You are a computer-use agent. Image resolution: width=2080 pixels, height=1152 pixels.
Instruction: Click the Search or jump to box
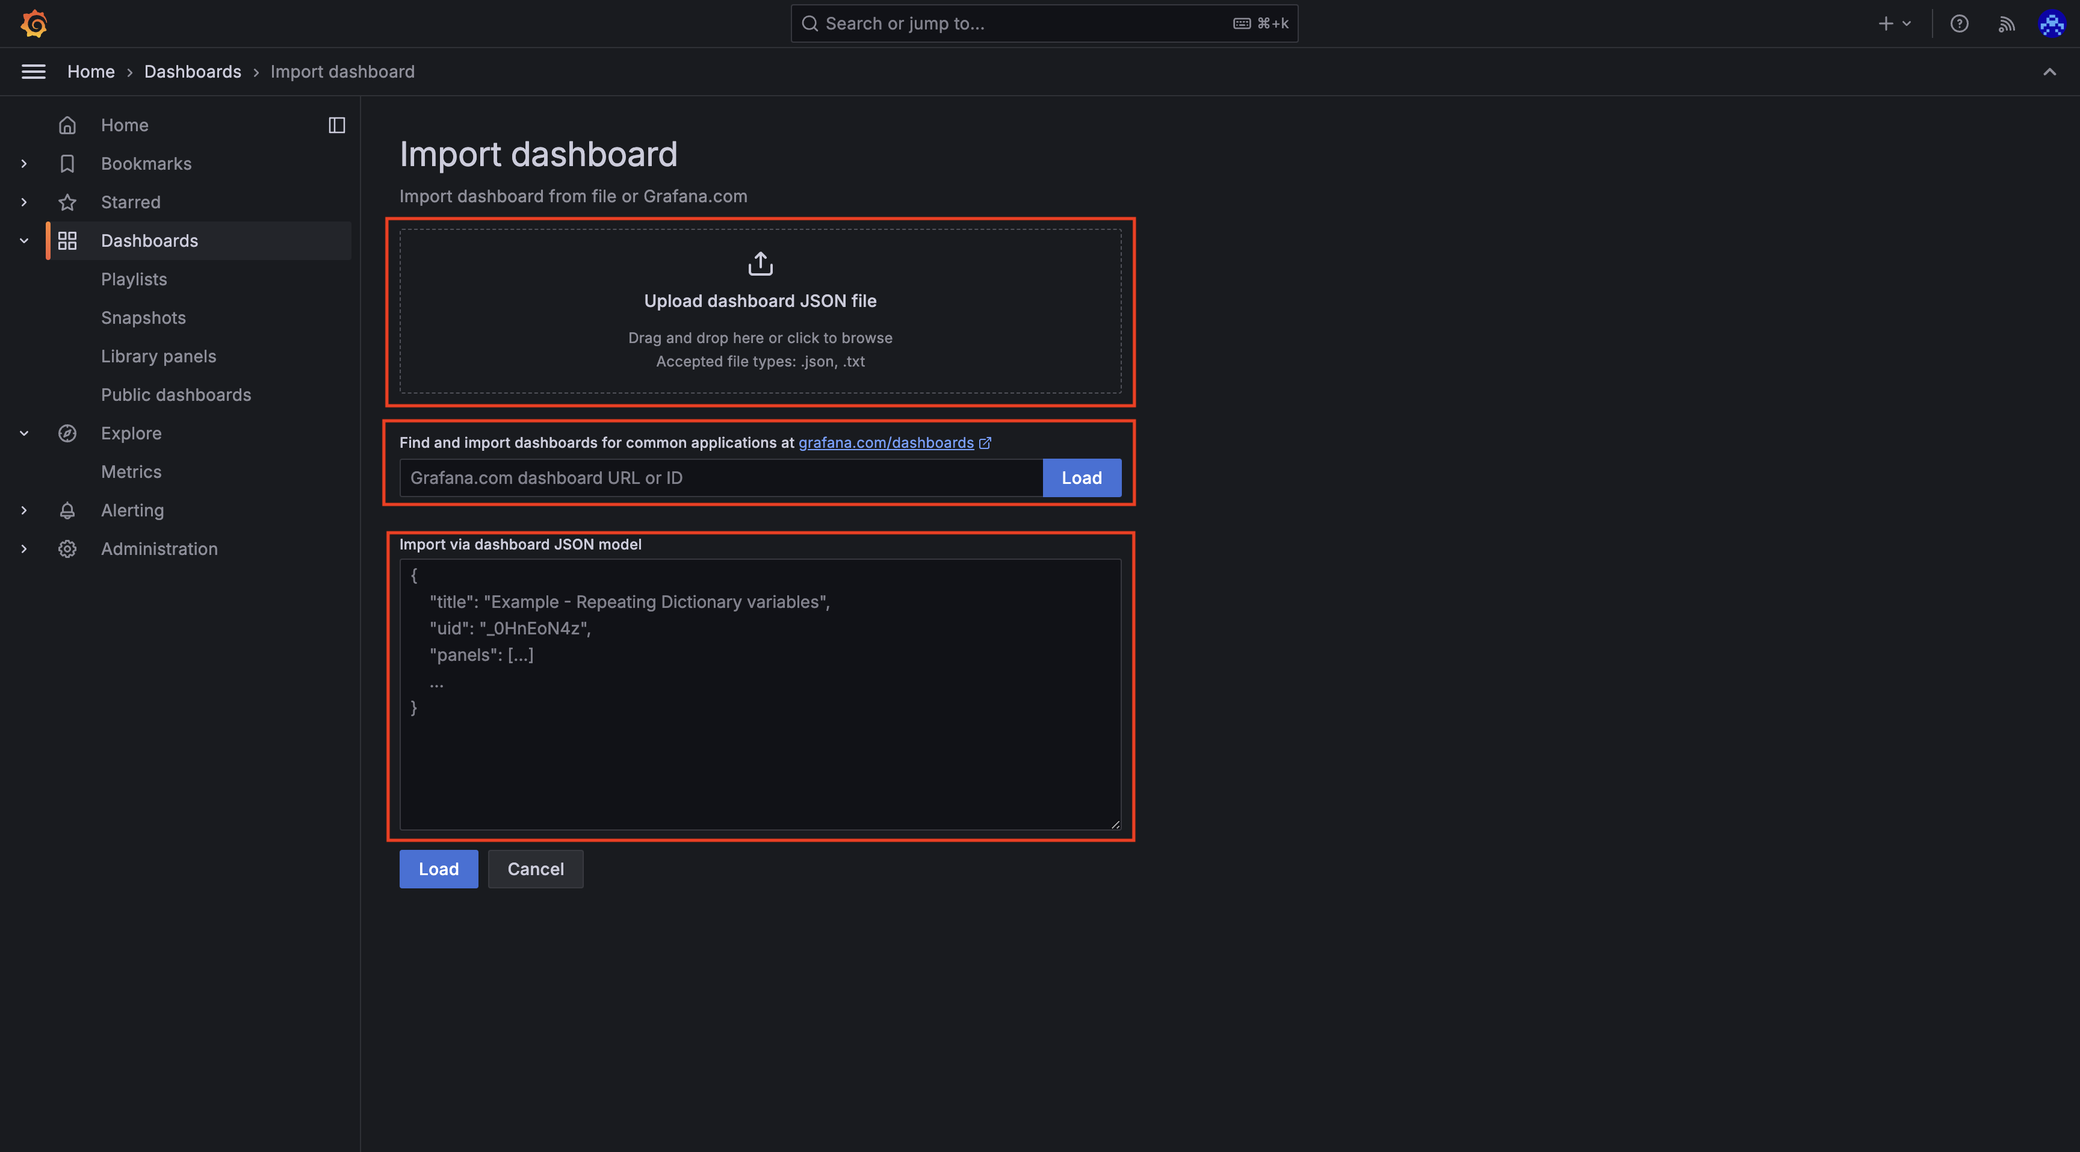click(1044, 23)
